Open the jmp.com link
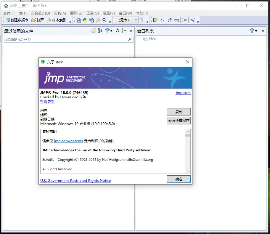The height and width of the screenshot is (234, 270). pos(183,93)
